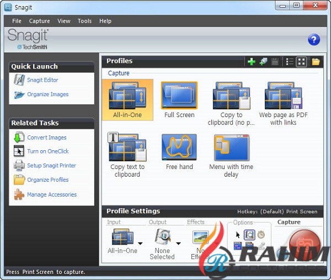Open Setup Snagit Printer
This screenshot has height=280, width=331.
51,166
